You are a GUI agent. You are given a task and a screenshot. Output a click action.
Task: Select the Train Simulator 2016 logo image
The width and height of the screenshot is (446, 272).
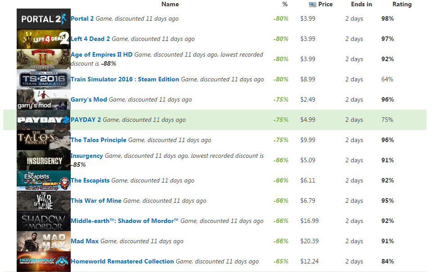(44, 80)
